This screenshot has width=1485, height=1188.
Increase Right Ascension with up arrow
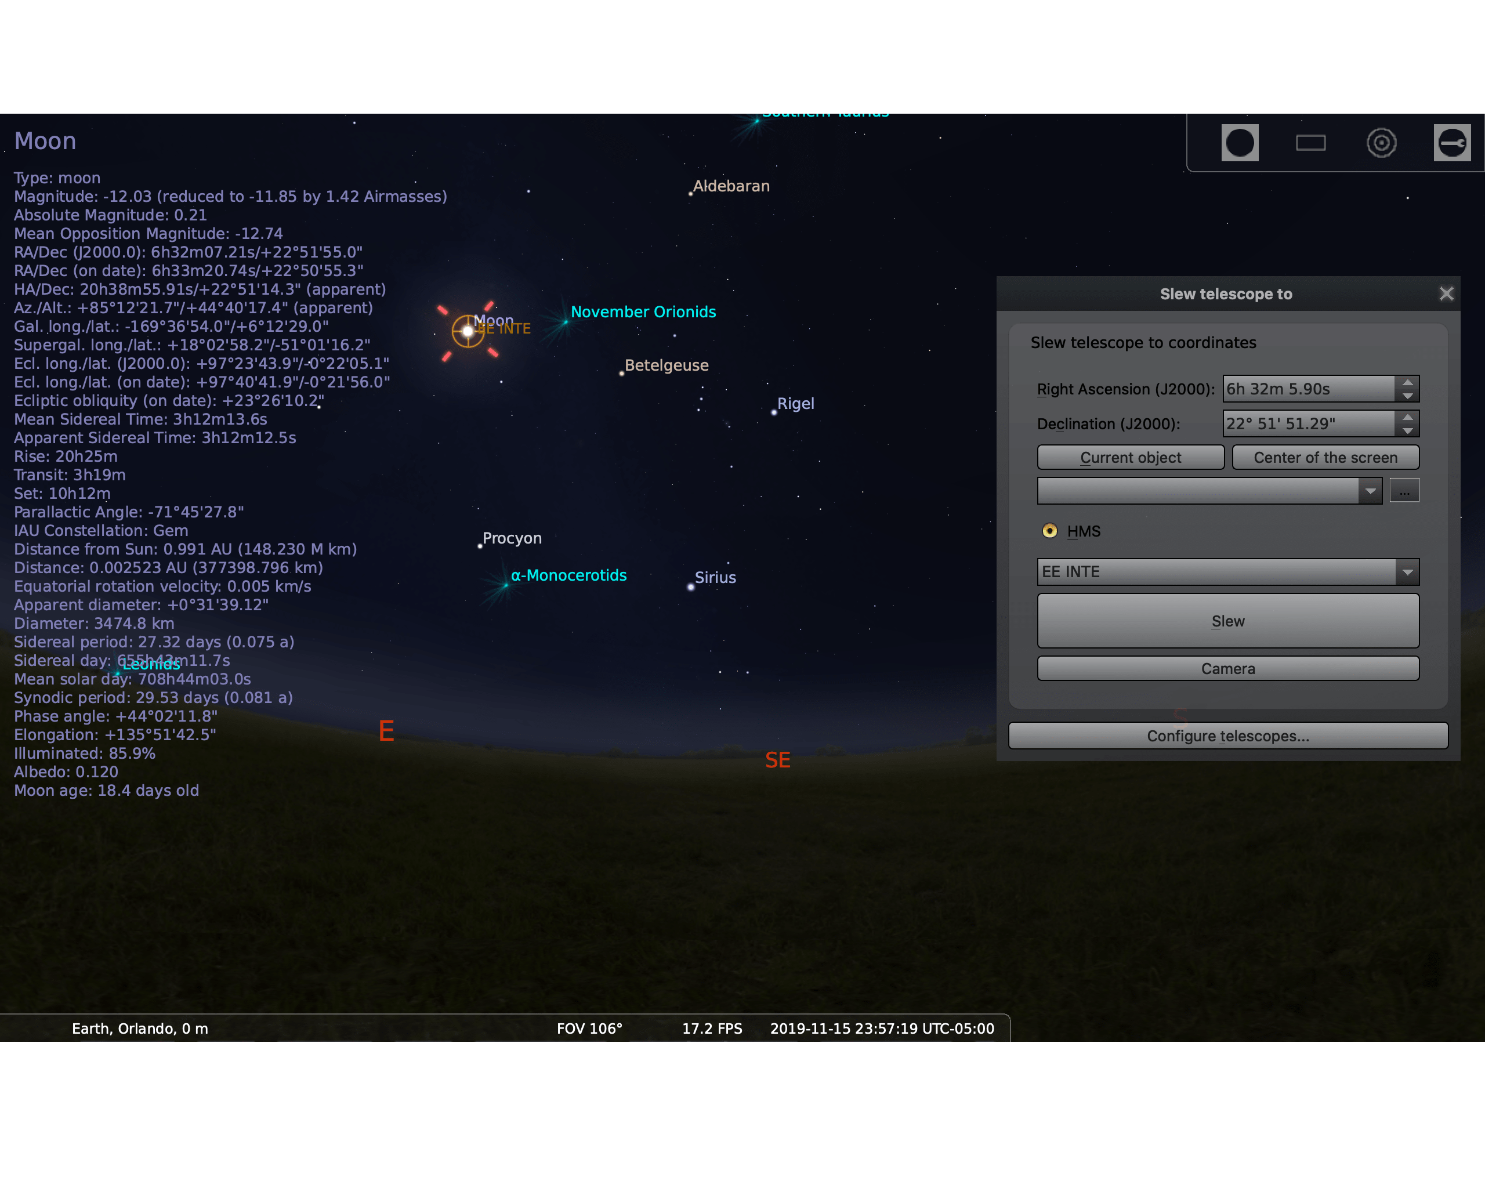[1407, 382]
